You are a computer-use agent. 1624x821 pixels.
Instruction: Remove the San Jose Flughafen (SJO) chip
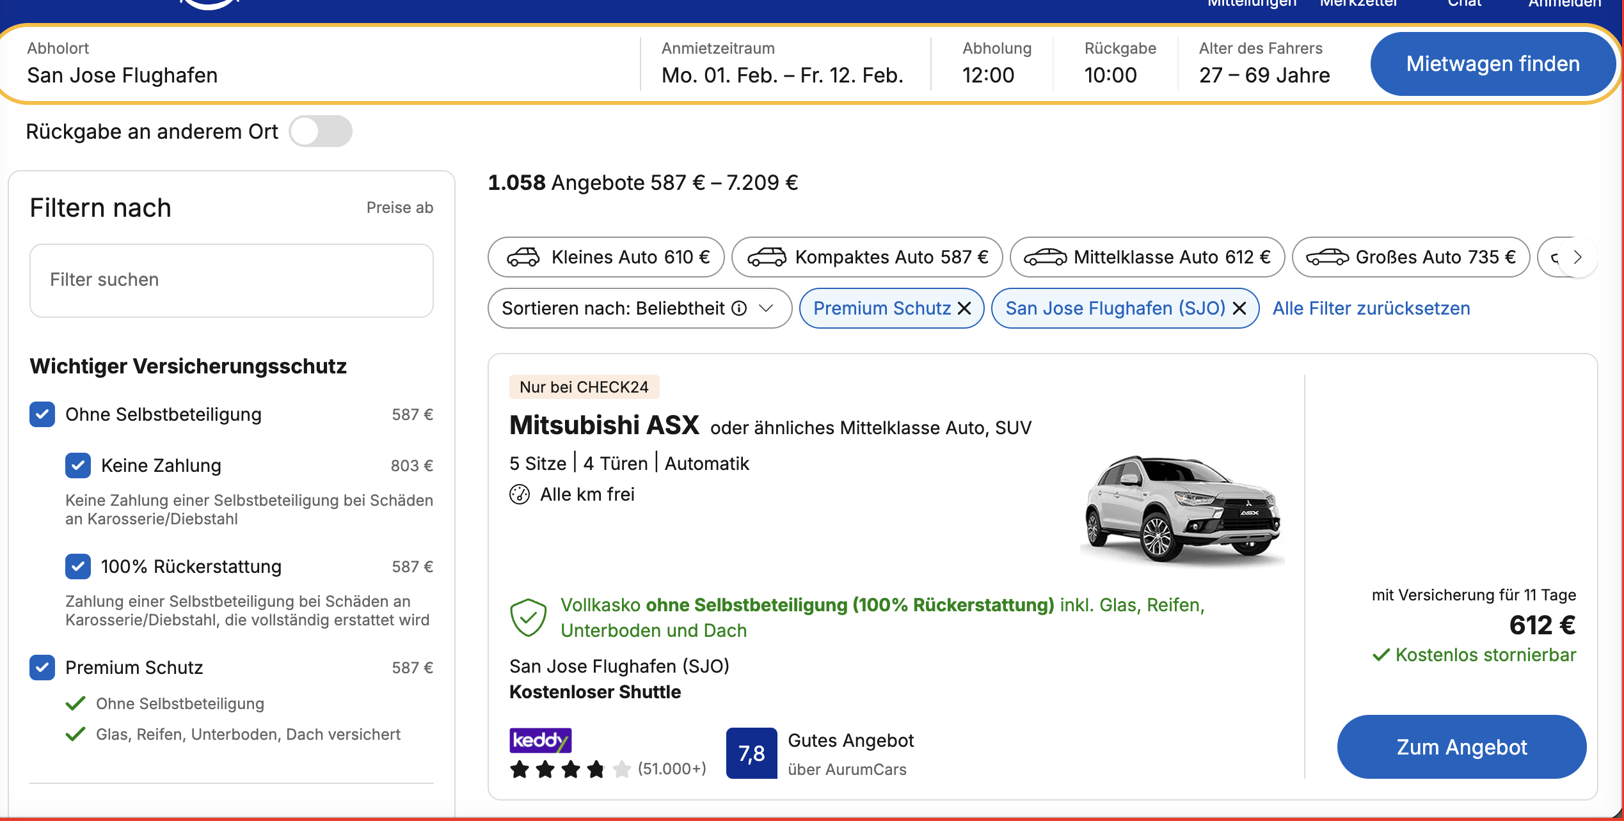1239,308
